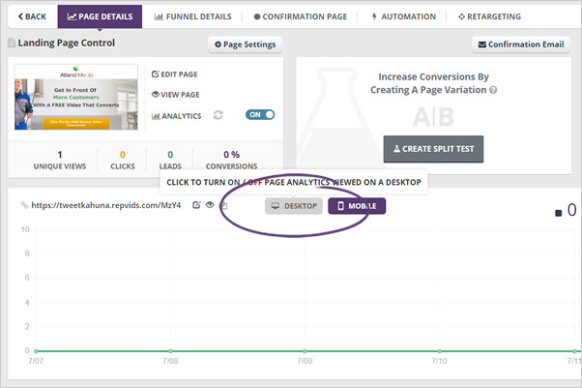Click the Edit Page link
Screen dimensions: 582x388
click(x=179, y=74)
